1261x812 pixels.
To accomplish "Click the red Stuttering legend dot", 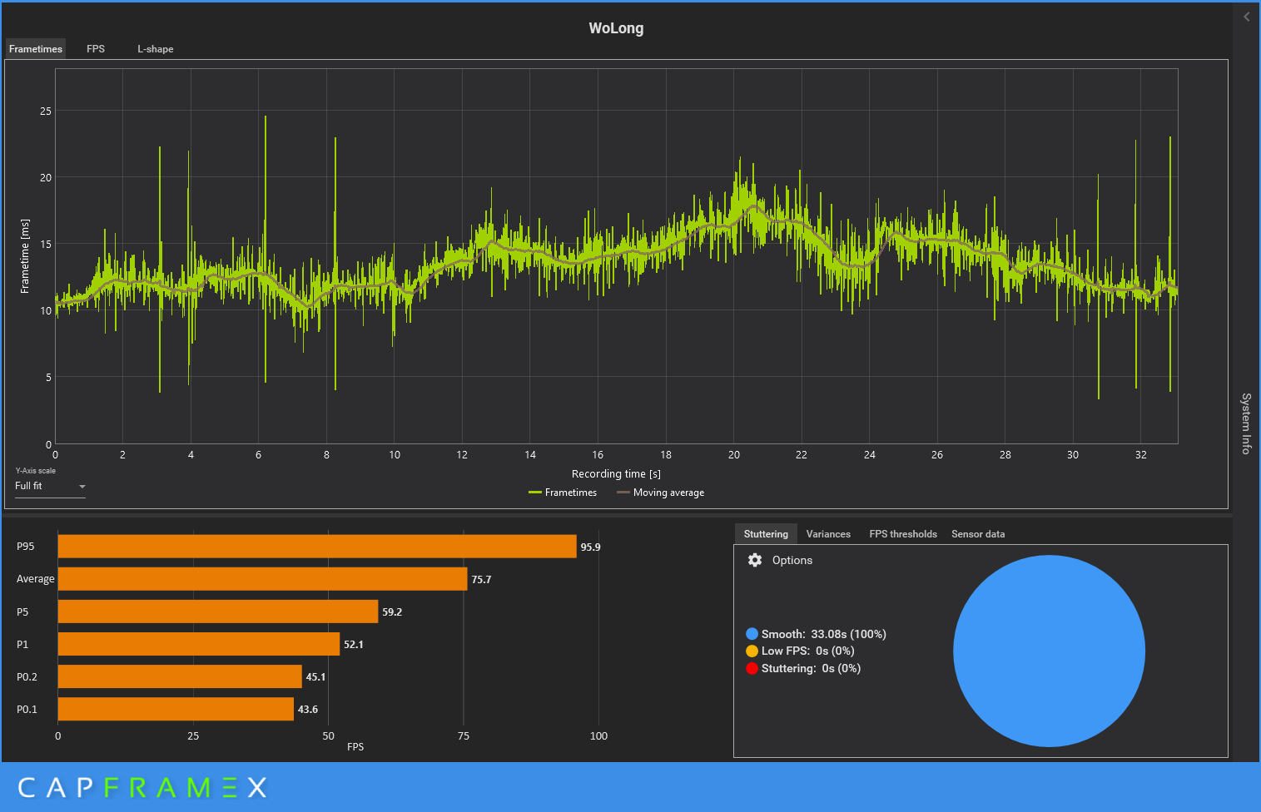I will [752, 668].
